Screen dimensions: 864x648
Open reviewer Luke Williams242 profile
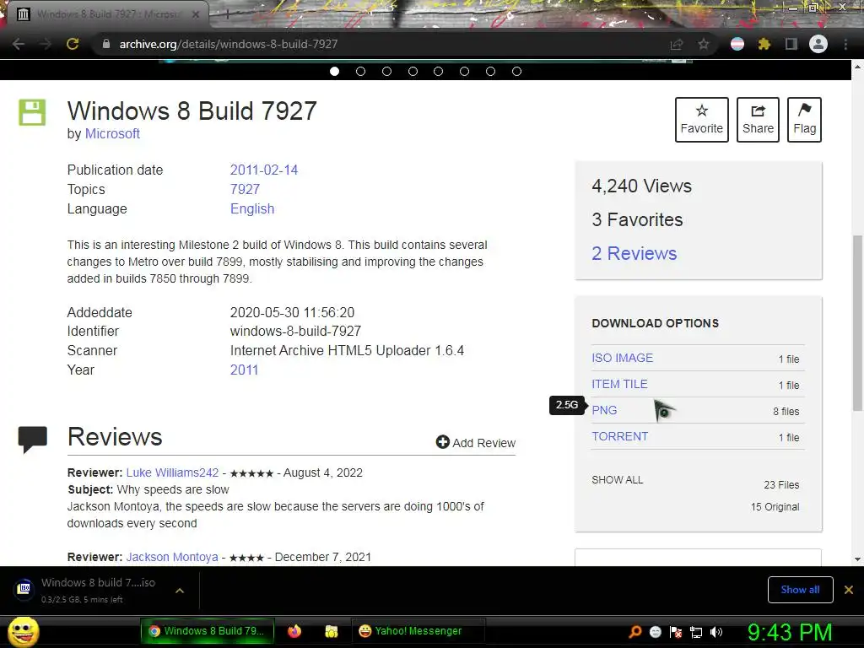(172, 472)
